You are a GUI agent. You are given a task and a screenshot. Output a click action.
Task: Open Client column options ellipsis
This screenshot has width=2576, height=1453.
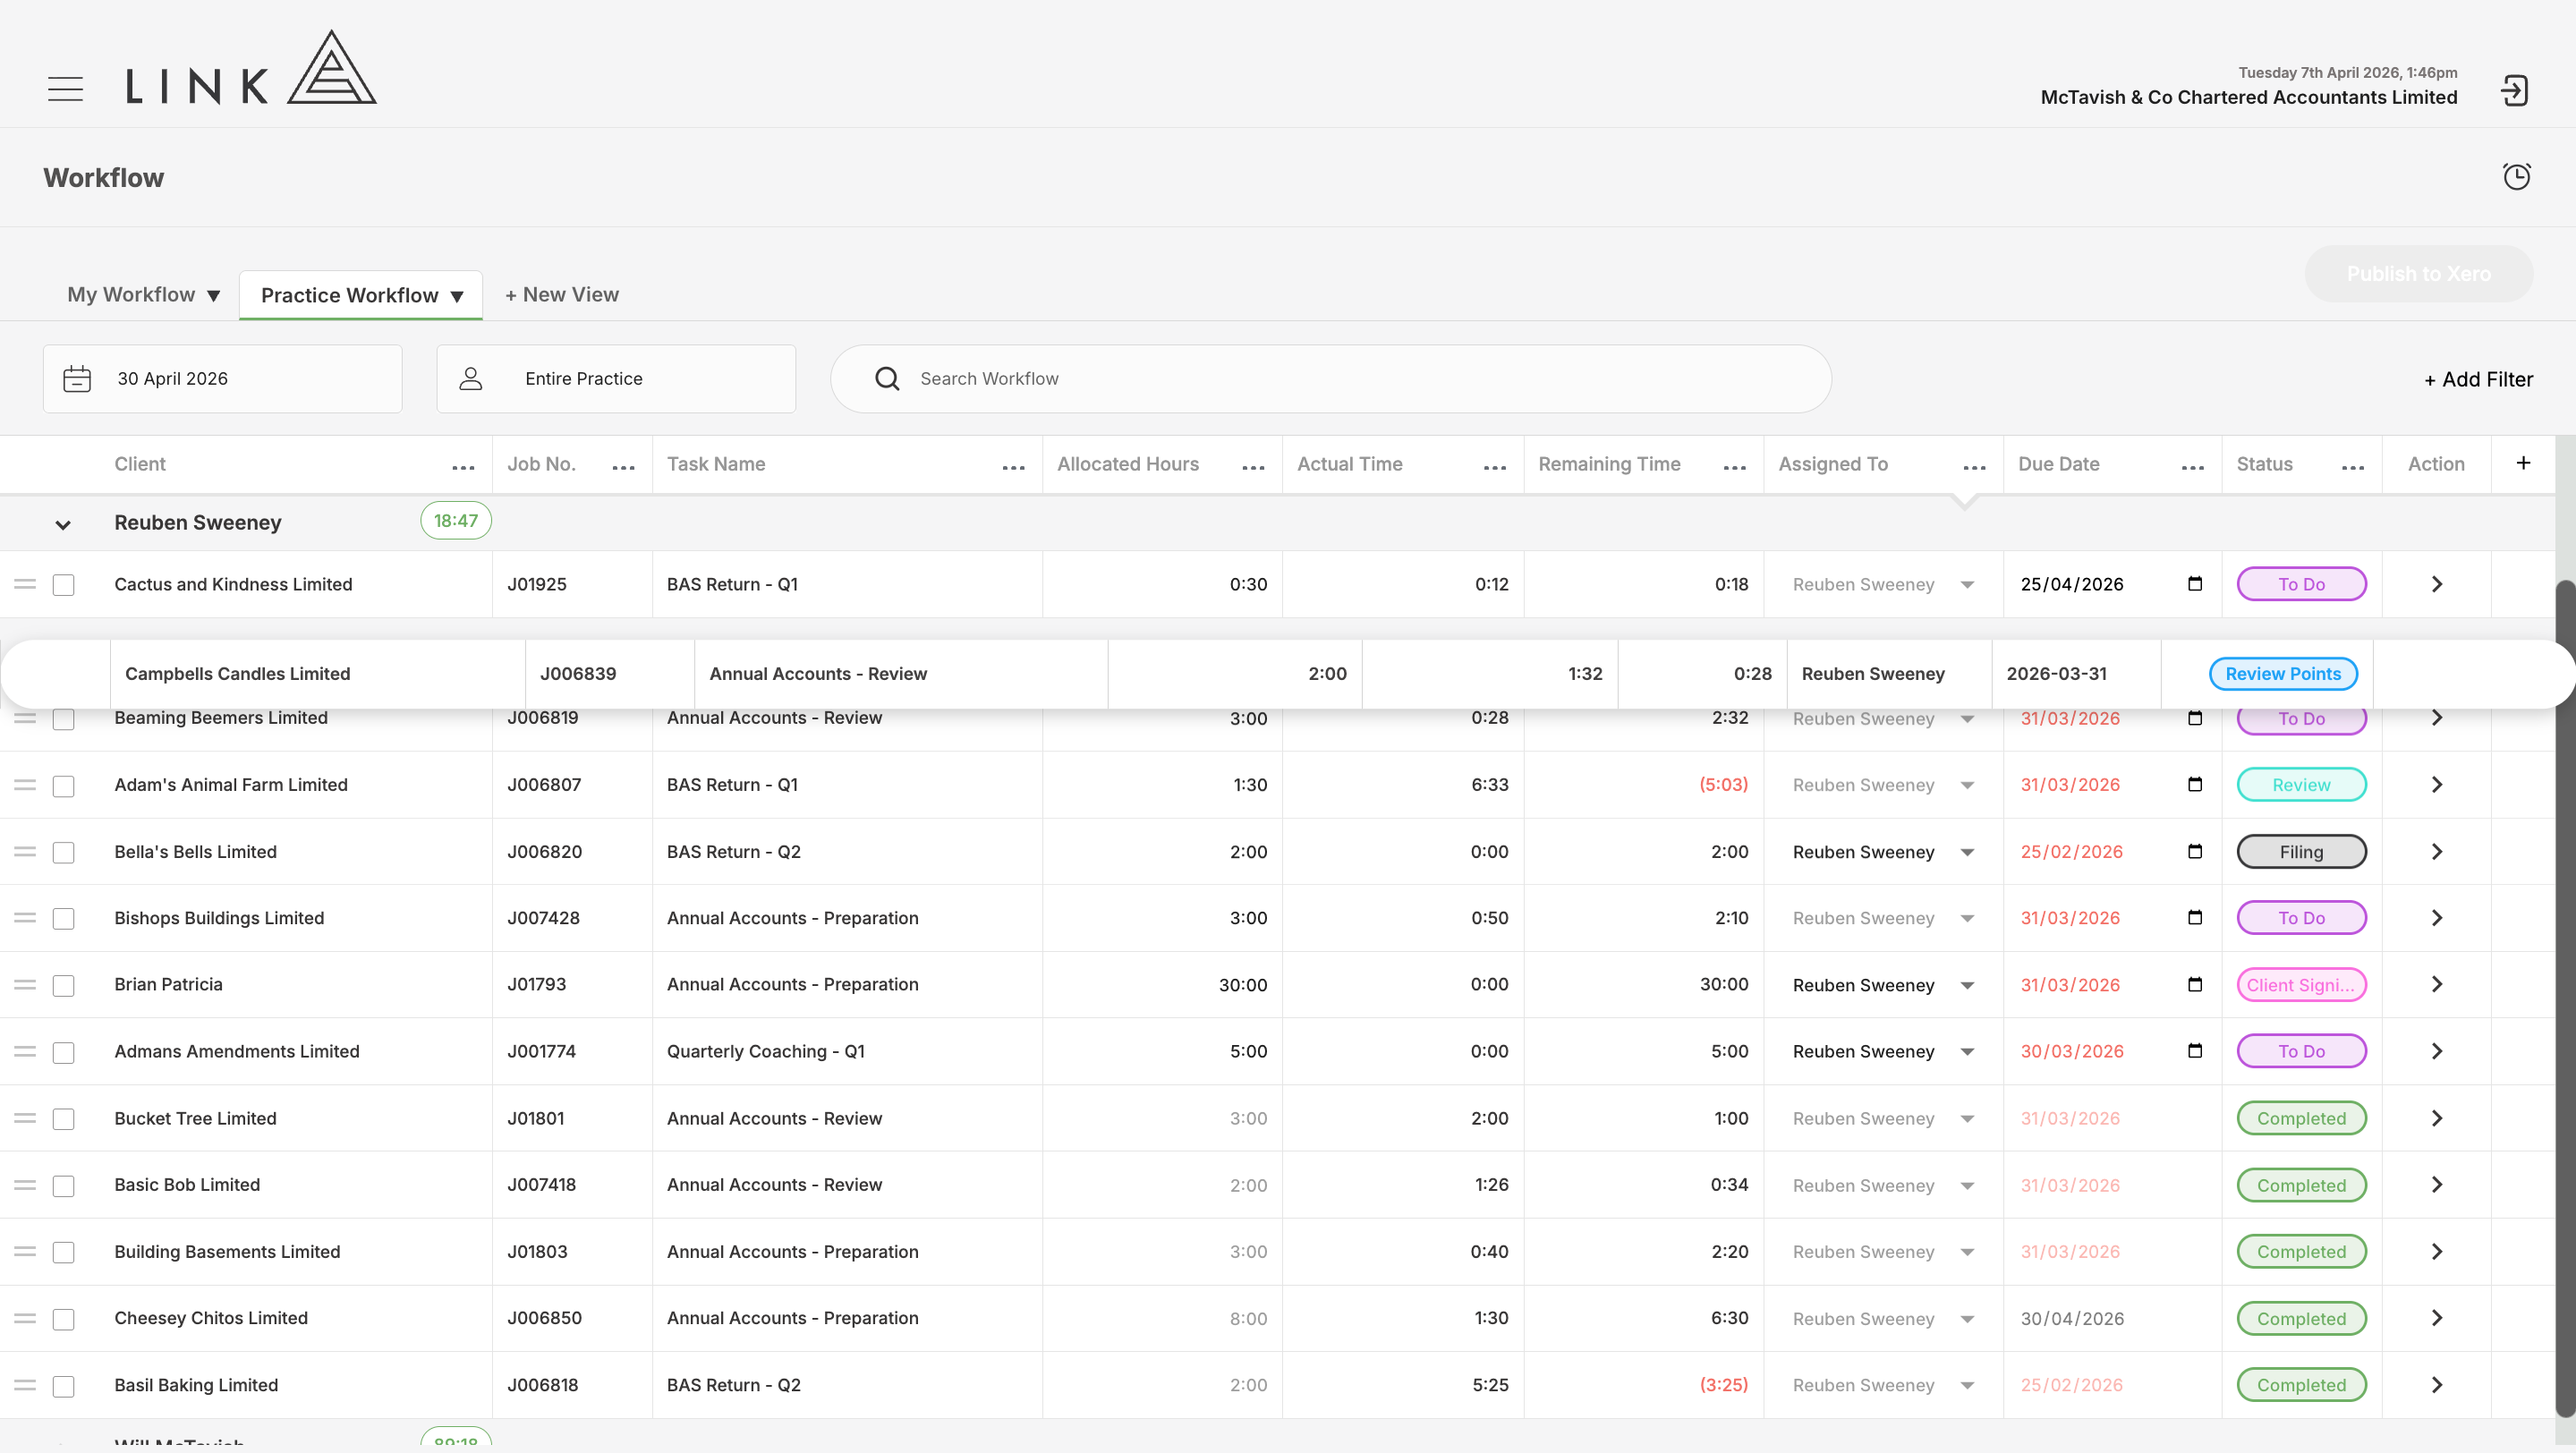[x=463, y=467]
